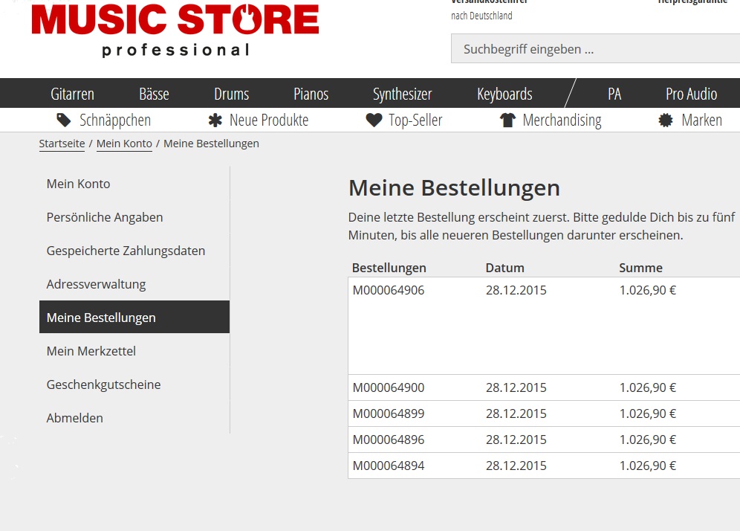Click Abmelden to log out
The height and width of the screenshot is (531, 740).
[74, 418]
